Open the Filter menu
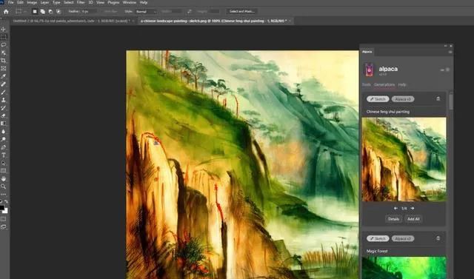This screenshot has height=279, width=474. tap(81, 2)
